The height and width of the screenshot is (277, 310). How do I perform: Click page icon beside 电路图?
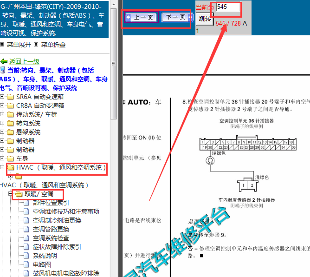(x=26, y=264)
